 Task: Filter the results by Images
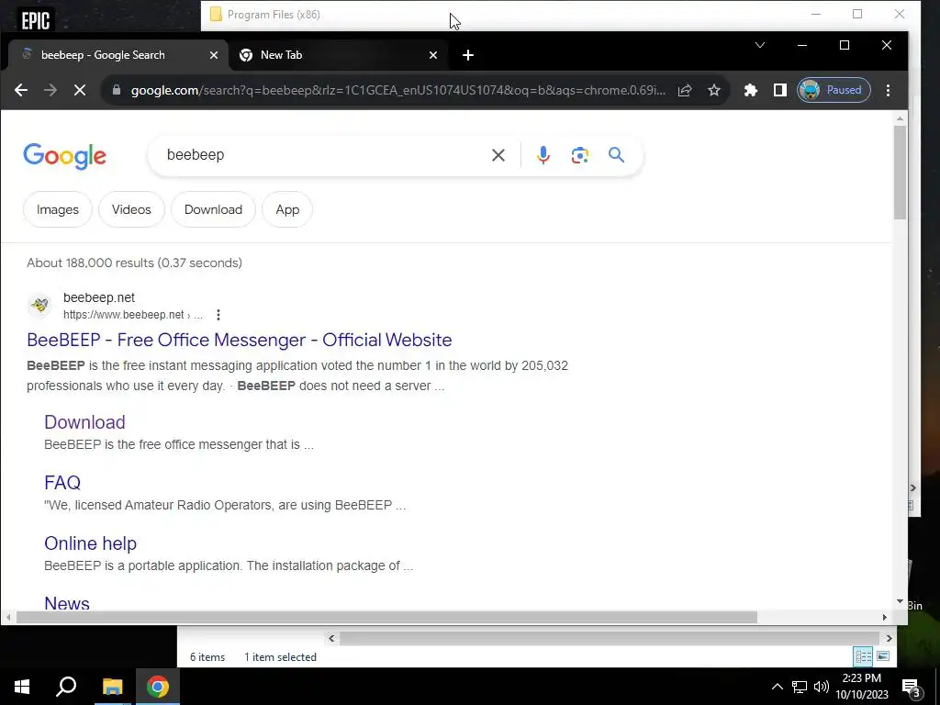[x=58, y=210]
